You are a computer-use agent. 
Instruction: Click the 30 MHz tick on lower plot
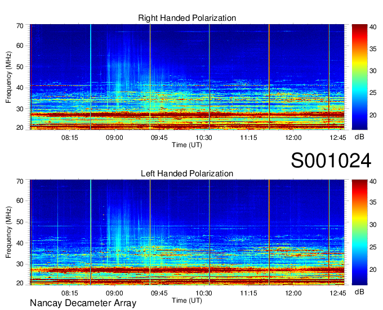(20, 264)
